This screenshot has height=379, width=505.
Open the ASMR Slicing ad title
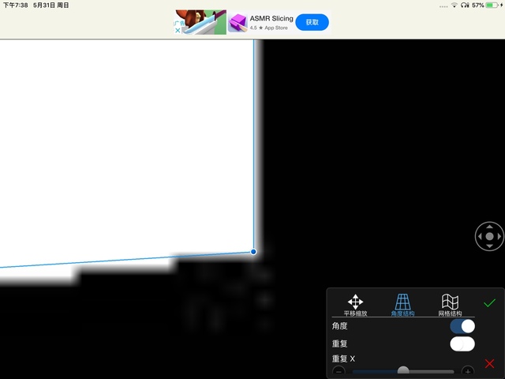(x=271, y=18)
